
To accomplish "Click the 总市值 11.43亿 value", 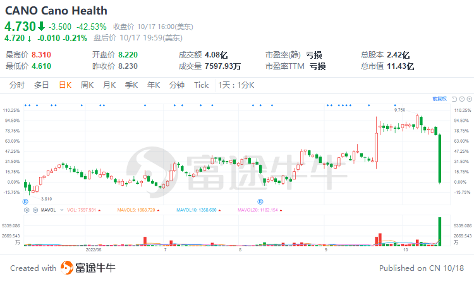I will (x=401, y=66).
